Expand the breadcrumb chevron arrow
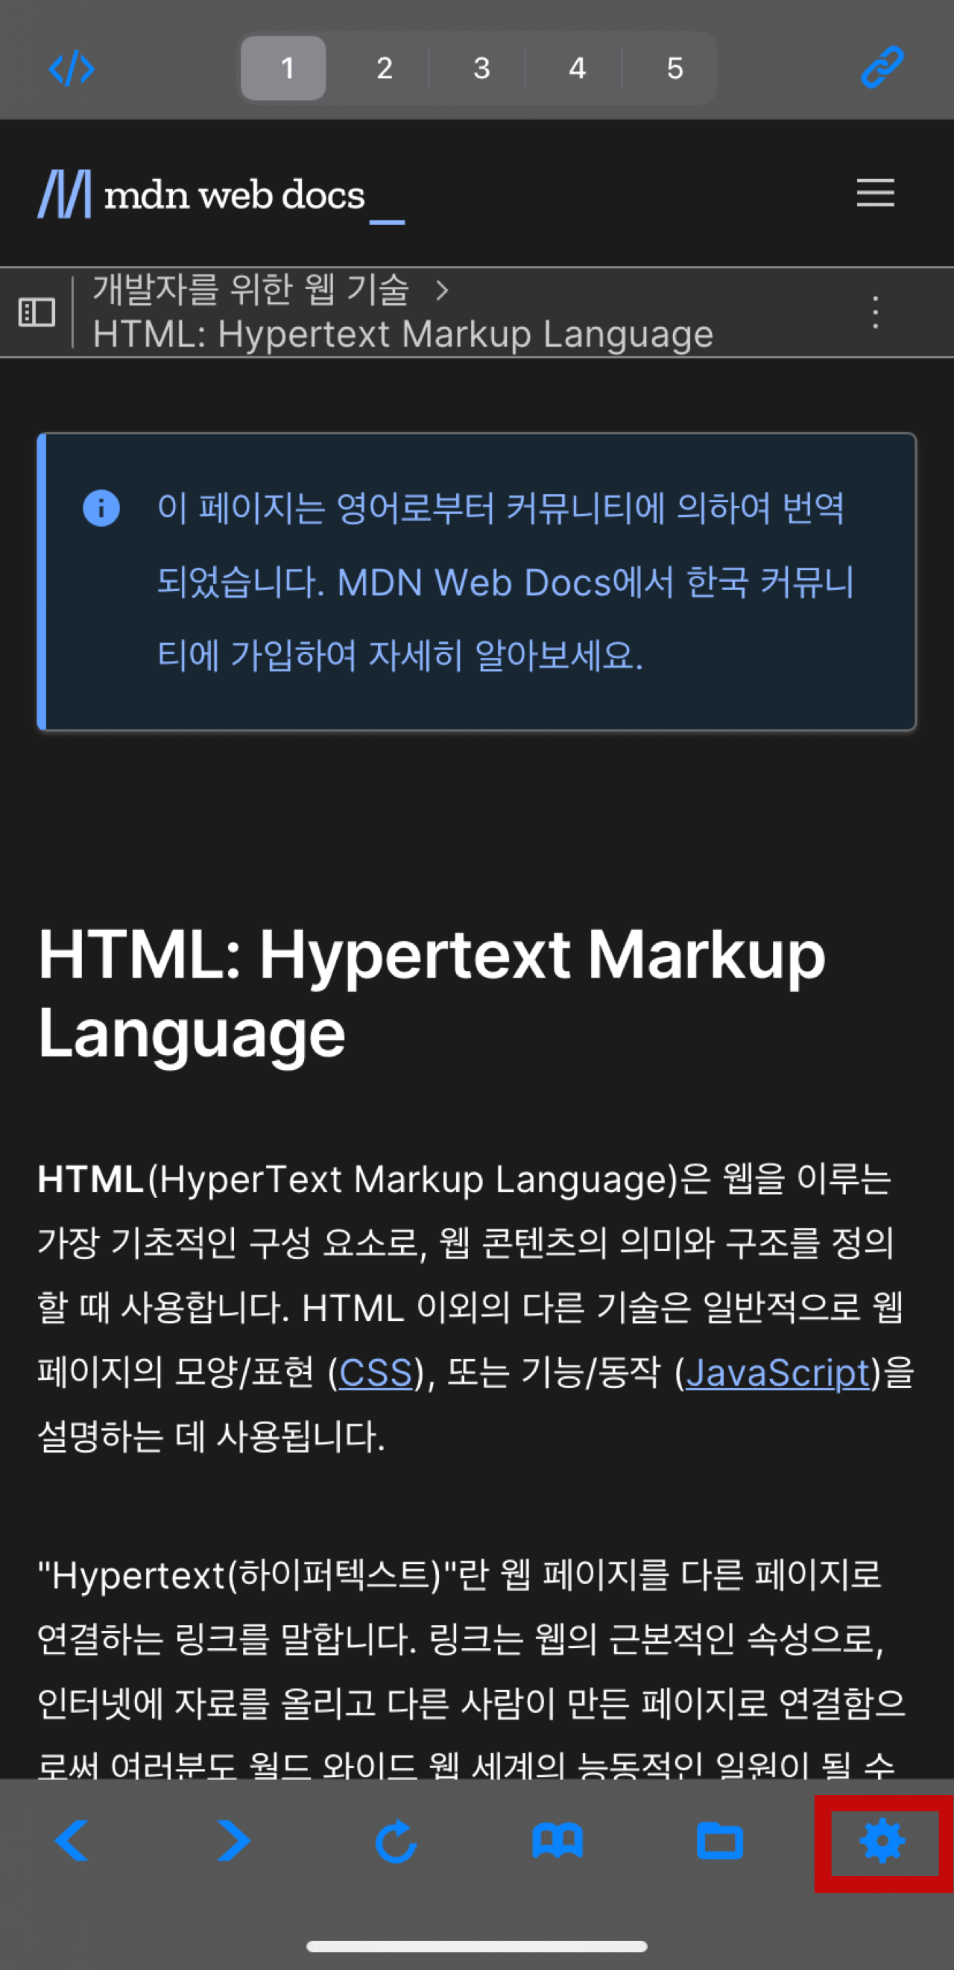Screen dimensions: 954x1970 coord(442,290)
